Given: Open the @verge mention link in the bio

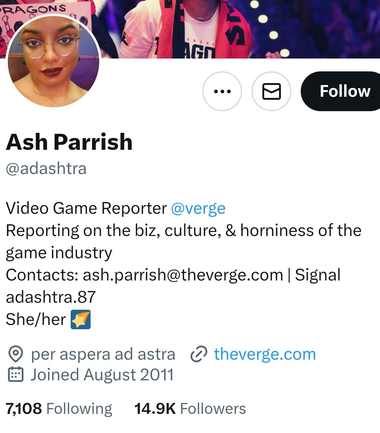Looking at the screenshot, I should click(x=198, y=208).
